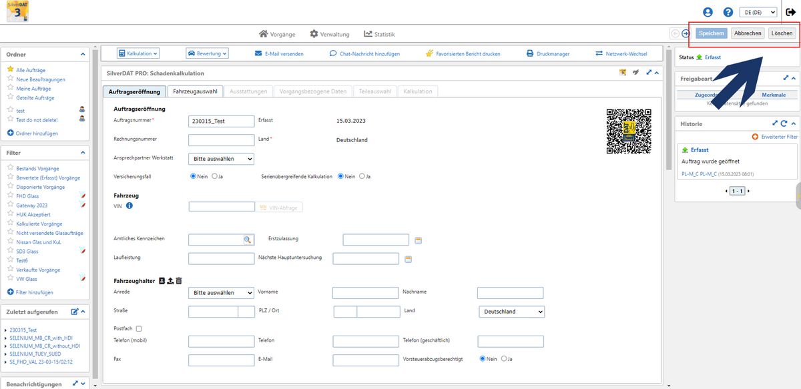Open the Nächste Hauptuntersuchung calendar picker
Screen dimensions: 801x389
click(x=409, y=259)
